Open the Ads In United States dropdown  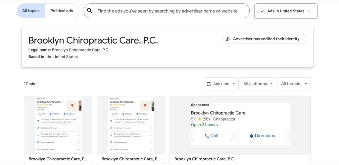[x=286, y=11]
